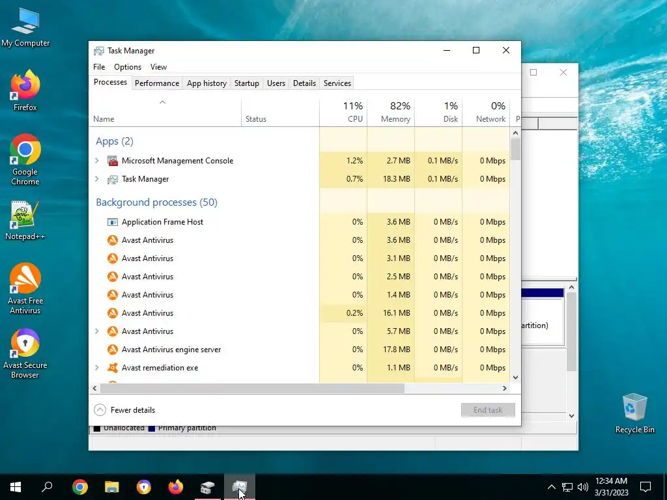Open network tray icon
Image resolution: width=667 pixels, height=500 pixels.
tap(567, 487)
